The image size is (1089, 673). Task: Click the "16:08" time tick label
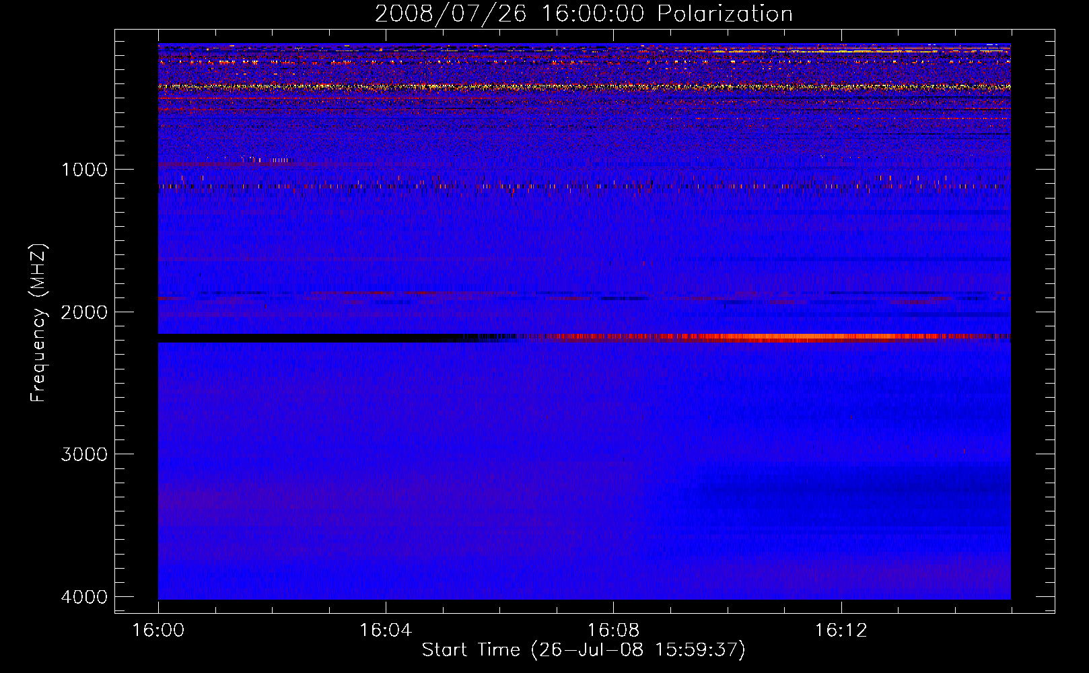click(x=613, y=631)
